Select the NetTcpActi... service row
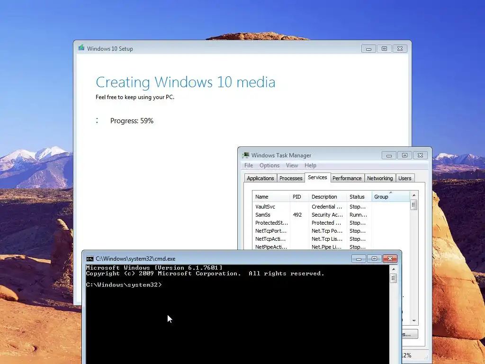The height and width of the screenshot is (364, 485). (x=331, y=239)
